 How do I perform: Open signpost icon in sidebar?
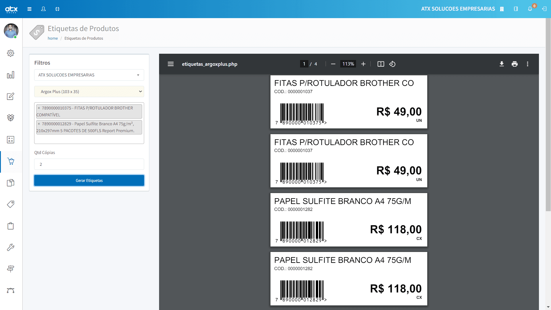(11, 269)
